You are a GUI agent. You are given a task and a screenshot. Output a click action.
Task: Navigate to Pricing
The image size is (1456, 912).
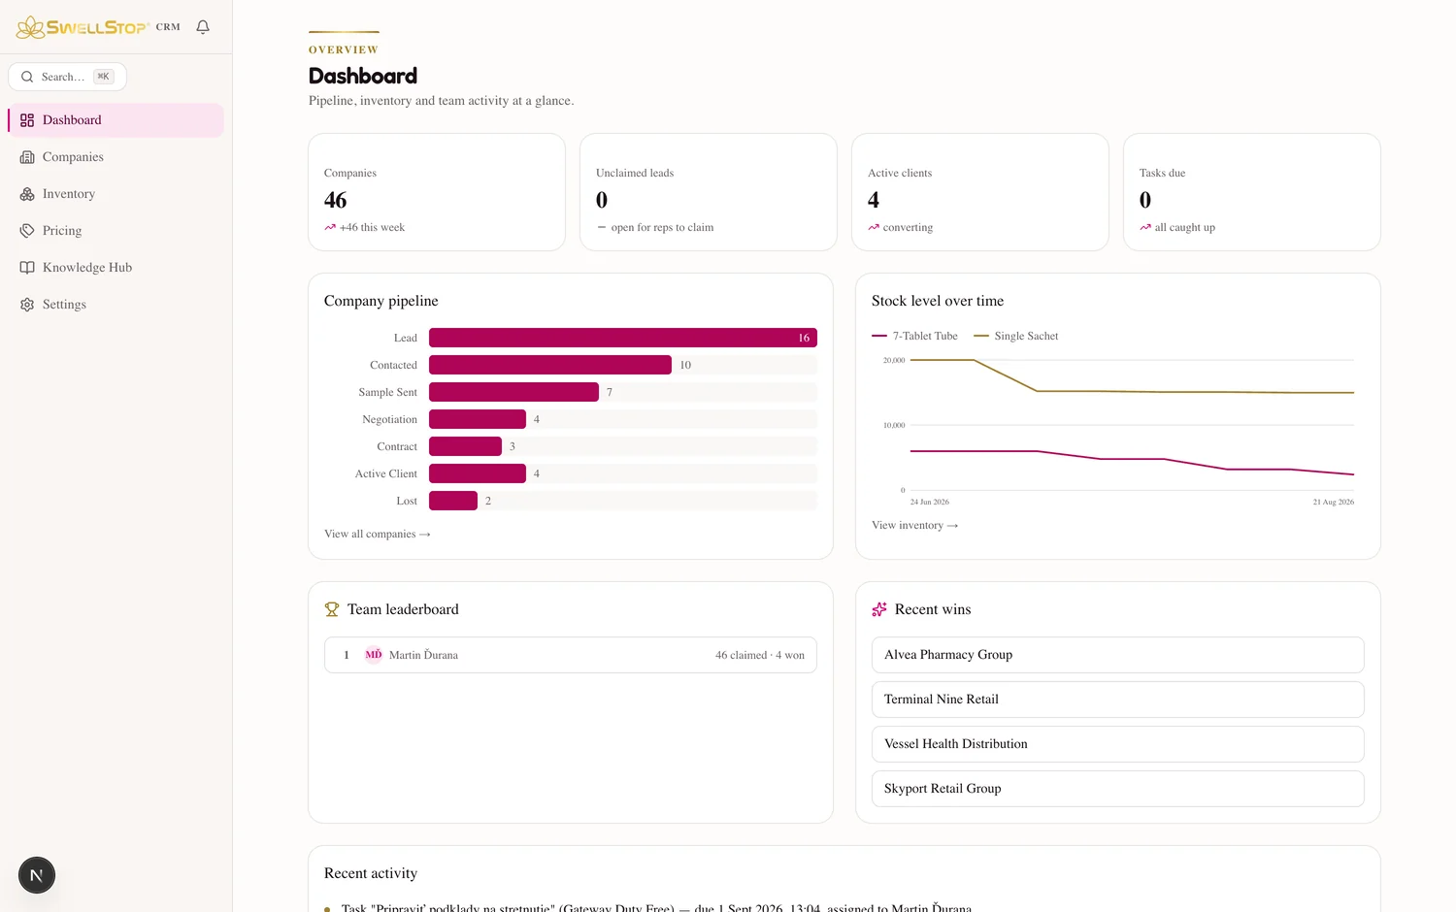[x=116, y=231]
